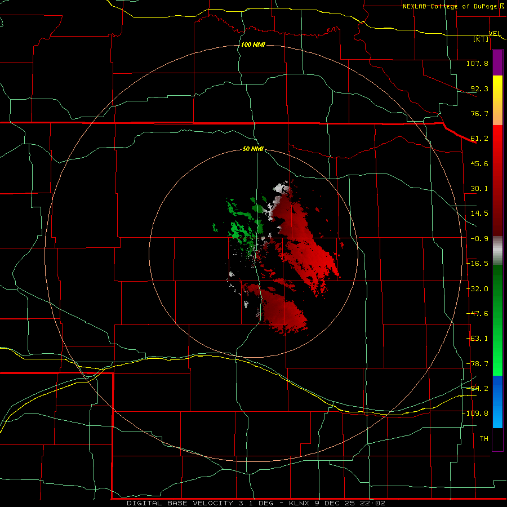Click the [KT] units label

point(481,39)
